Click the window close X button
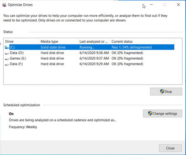Screen dimensions: 186x155 click(178, 5)
